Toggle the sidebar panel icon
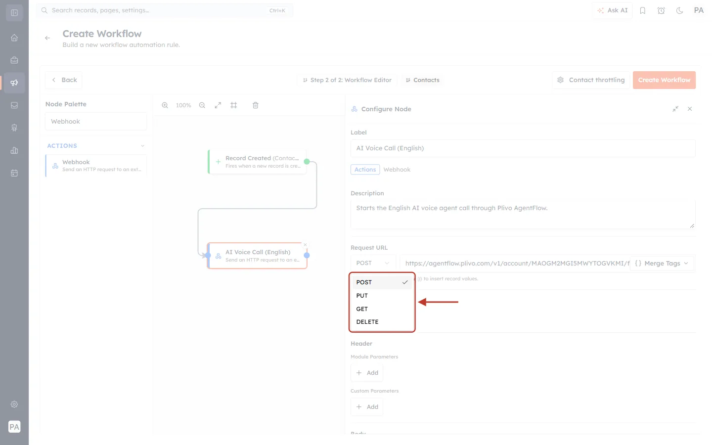Screen dimensions: 712x445 point(14,13)
